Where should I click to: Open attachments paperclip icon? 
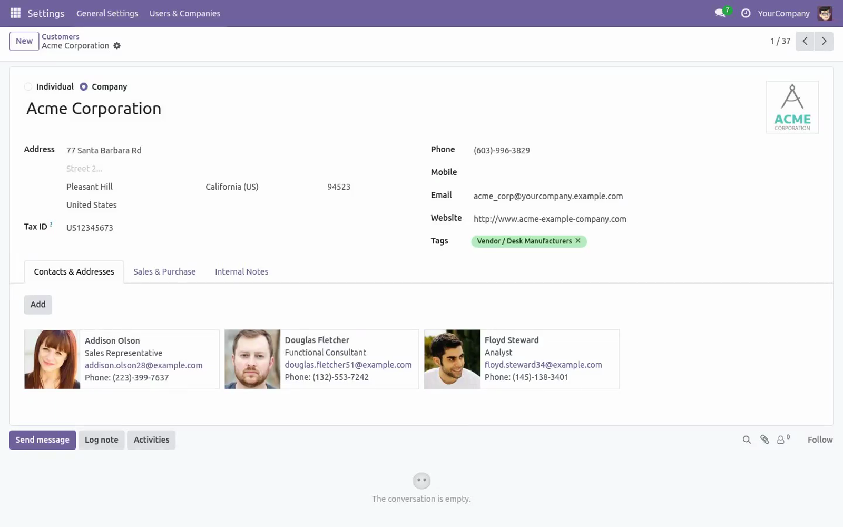tap(764, 440)
